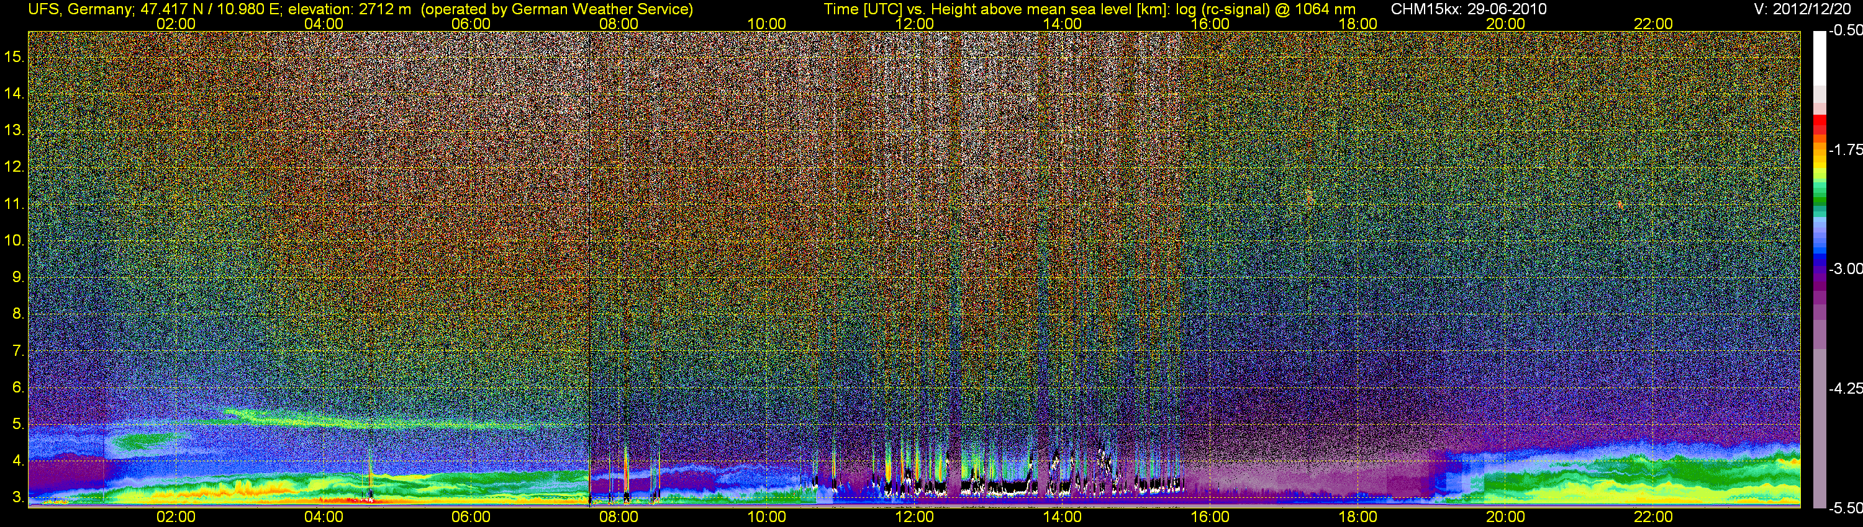
Task: Click the '12:00' label on top time axis
Action: pos(914,24)
